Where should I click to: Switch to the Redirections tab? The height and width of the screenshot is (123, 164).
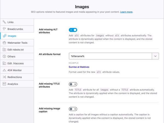coord(17,77)
